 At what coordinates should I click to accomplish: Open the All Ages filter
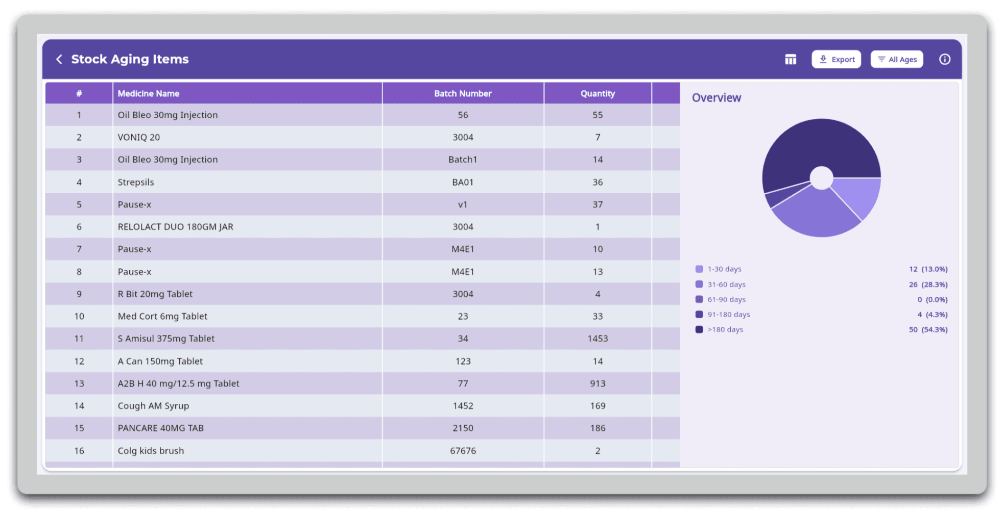tap(897, 59)
